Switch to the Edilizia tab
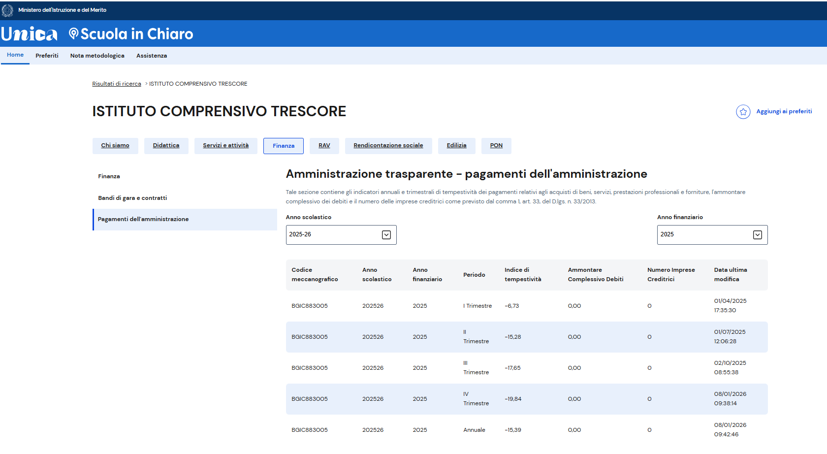 point(456,146)
